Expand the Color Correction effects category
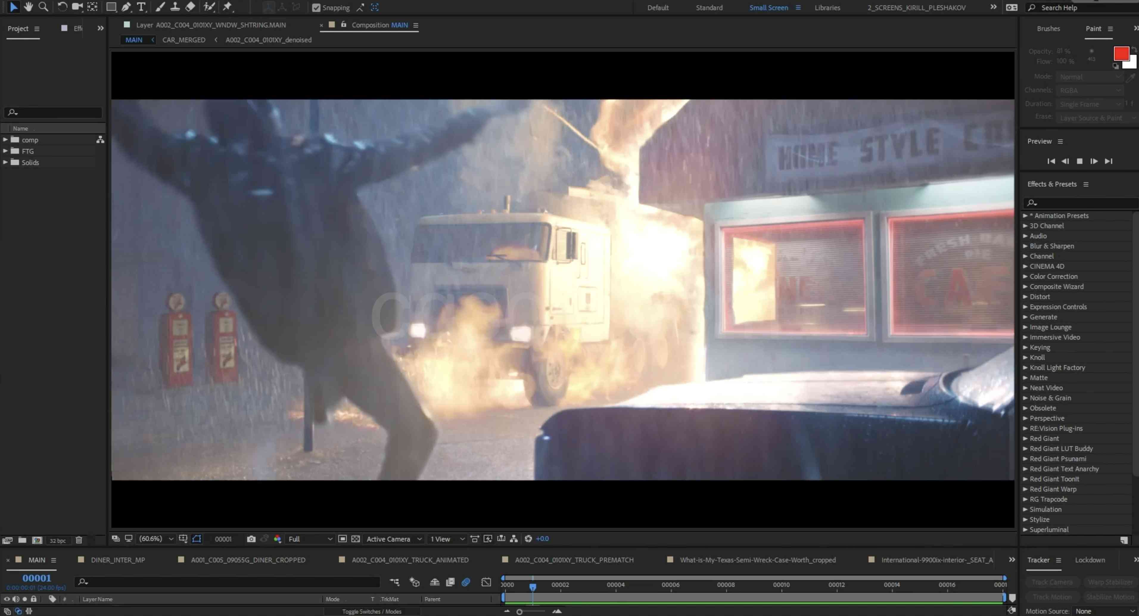1139x616 pixels. tap(1025, 276)
